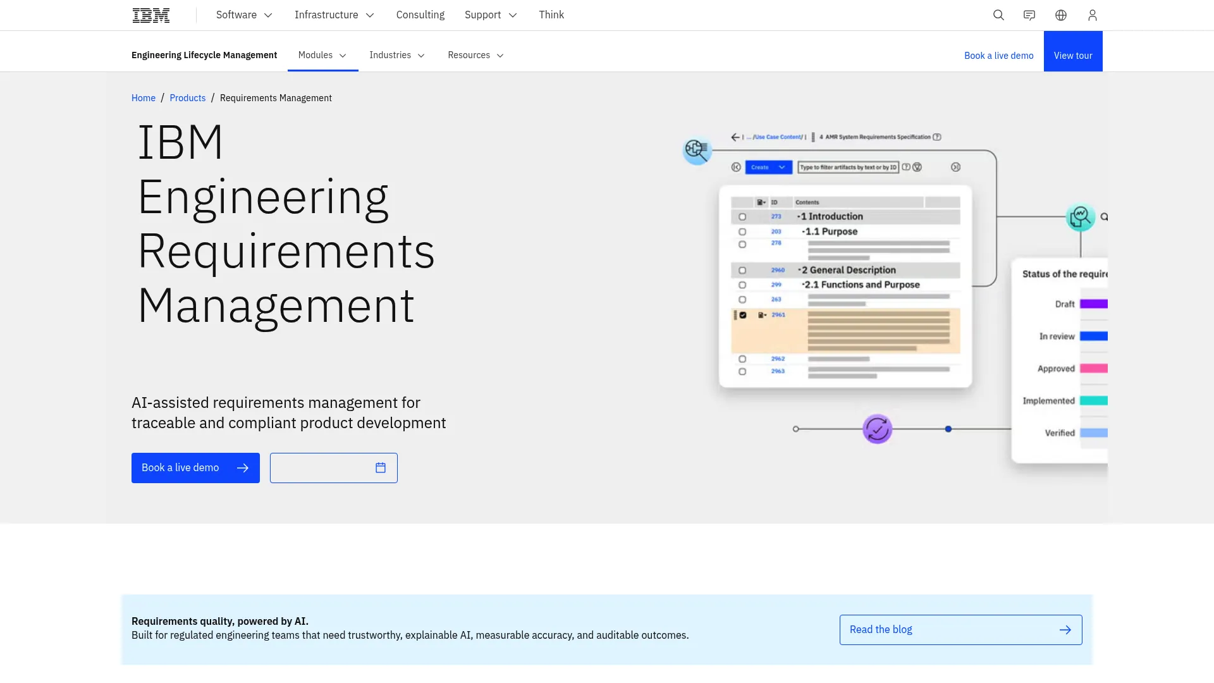Expand the Software menu
The height and width of the screenshot is (683, 1214).
[x=244, y=15]
